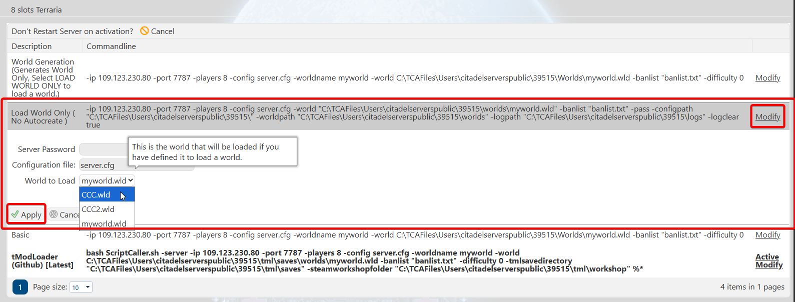
Task: Open the Page size dropdown
Action: (x=81, y=287)
